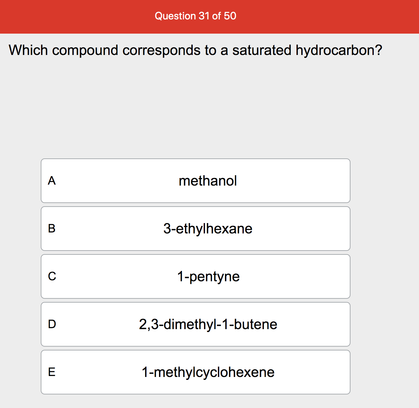Click the letter B label
419x408 pixels.
[52, 229]
